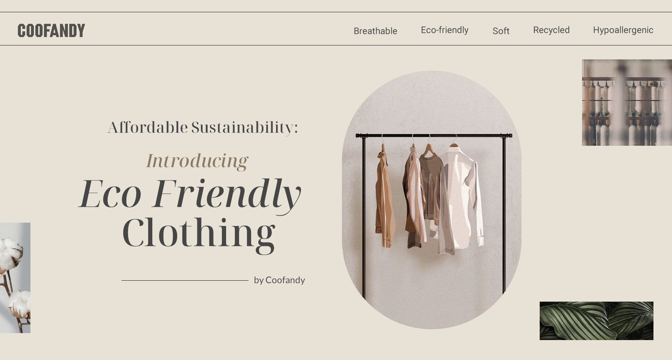Click the italic "Introducing" text
672x360 pixels.
pos(197,161)
